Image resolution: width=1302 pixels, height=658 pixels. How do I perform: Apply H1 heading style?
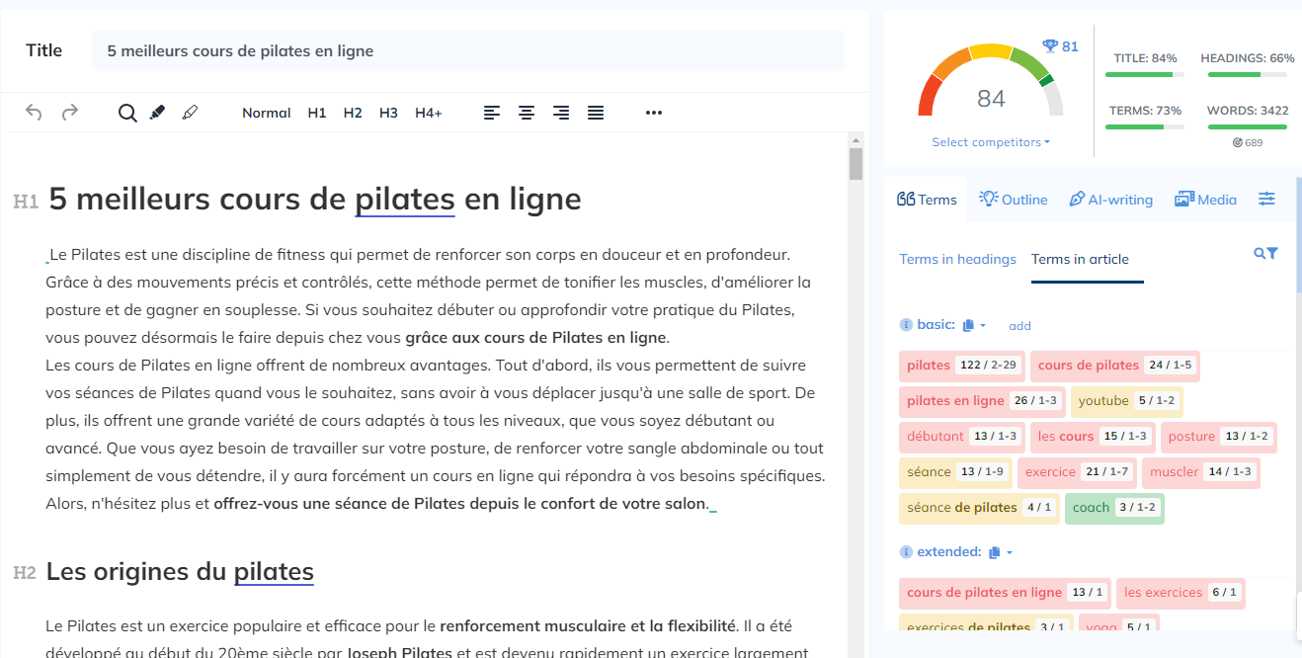click(317, 113)
